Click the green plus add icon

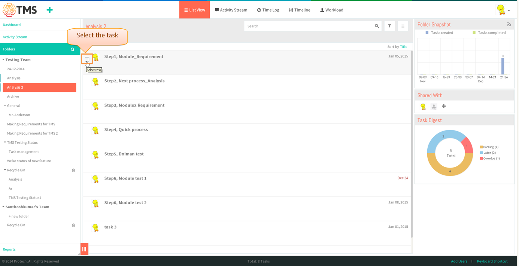49,10
